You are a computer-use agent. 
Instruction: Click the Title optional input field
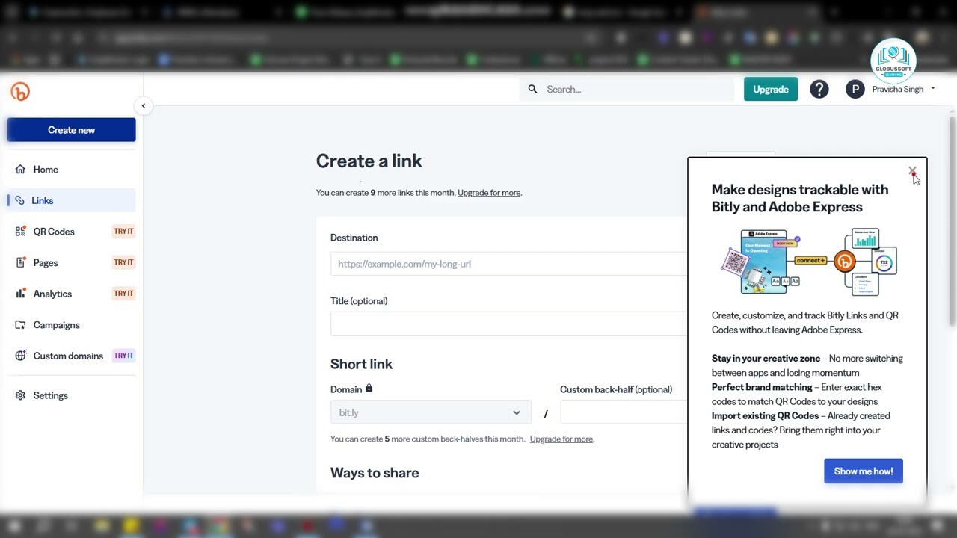pyautogui.click(x=508, y=324)
